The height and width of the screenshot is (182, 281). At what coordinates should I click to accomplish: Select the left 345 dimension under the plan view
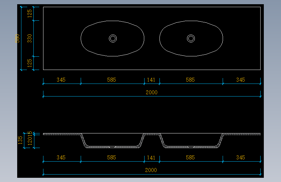tap(61, 80)
